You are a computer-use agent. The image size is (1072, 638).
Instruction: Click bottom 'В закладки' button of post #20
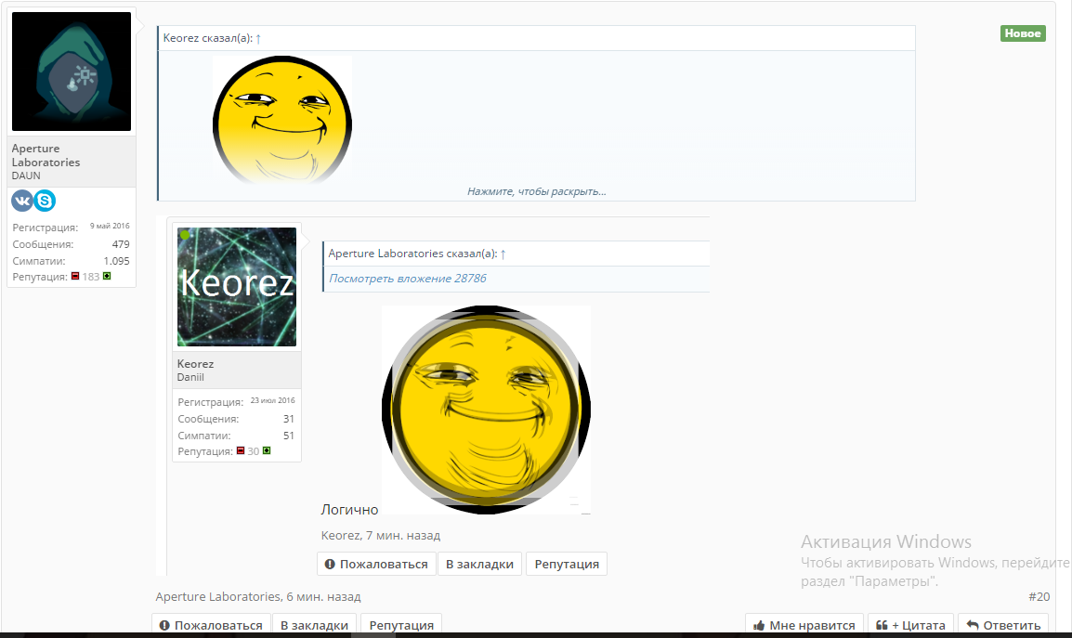(315, 625)
